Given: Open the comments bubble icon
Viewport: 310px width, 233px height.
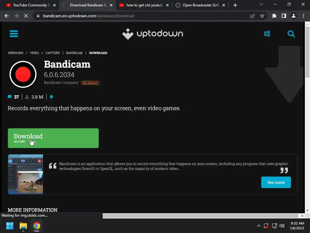Looking at the screenshot, I should point(9,97).
